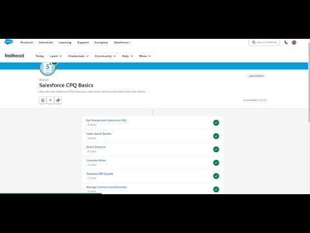Screen dimensions: 310x233
Task: Expand the Help dropdown menu
Action: click(127, 56)
